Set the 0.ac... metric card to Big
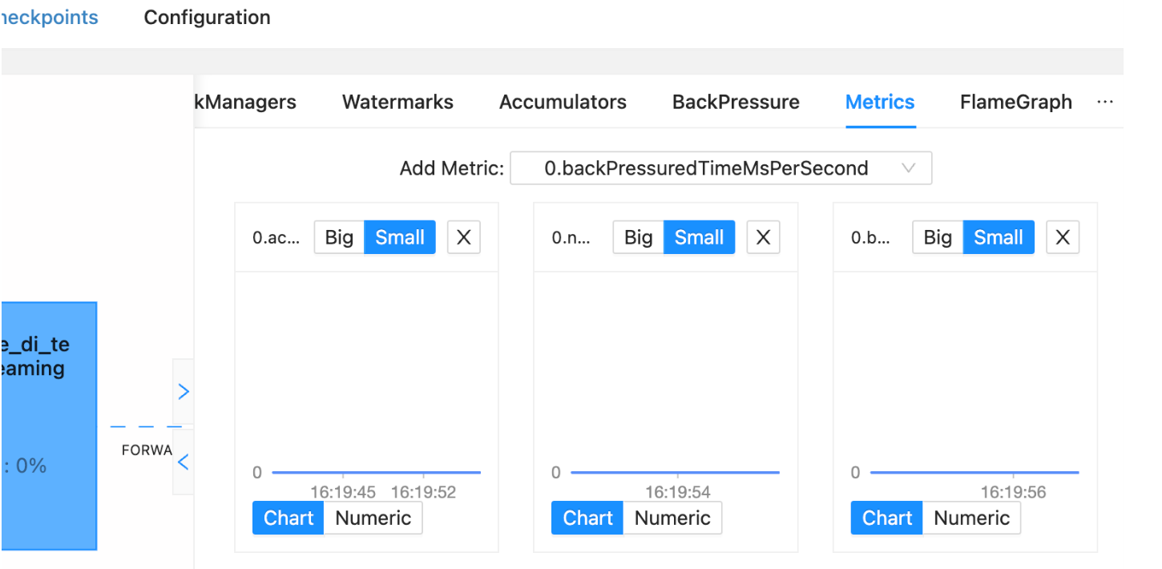Viewport: 1162px width, 569px height. [x=339, y=238]
